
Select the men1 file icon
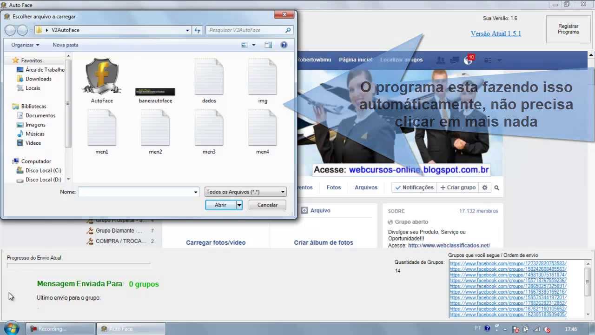(x=102, y=128)
